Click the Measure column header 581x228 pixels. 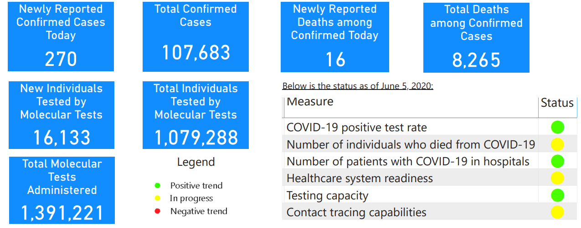310,102
